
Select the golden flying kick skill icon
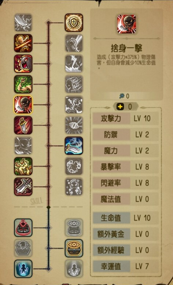point(23,43)
